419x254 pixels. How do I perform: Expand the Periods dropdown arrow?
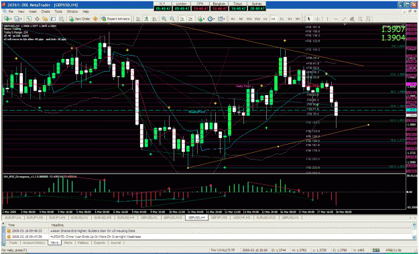[215, 19]
